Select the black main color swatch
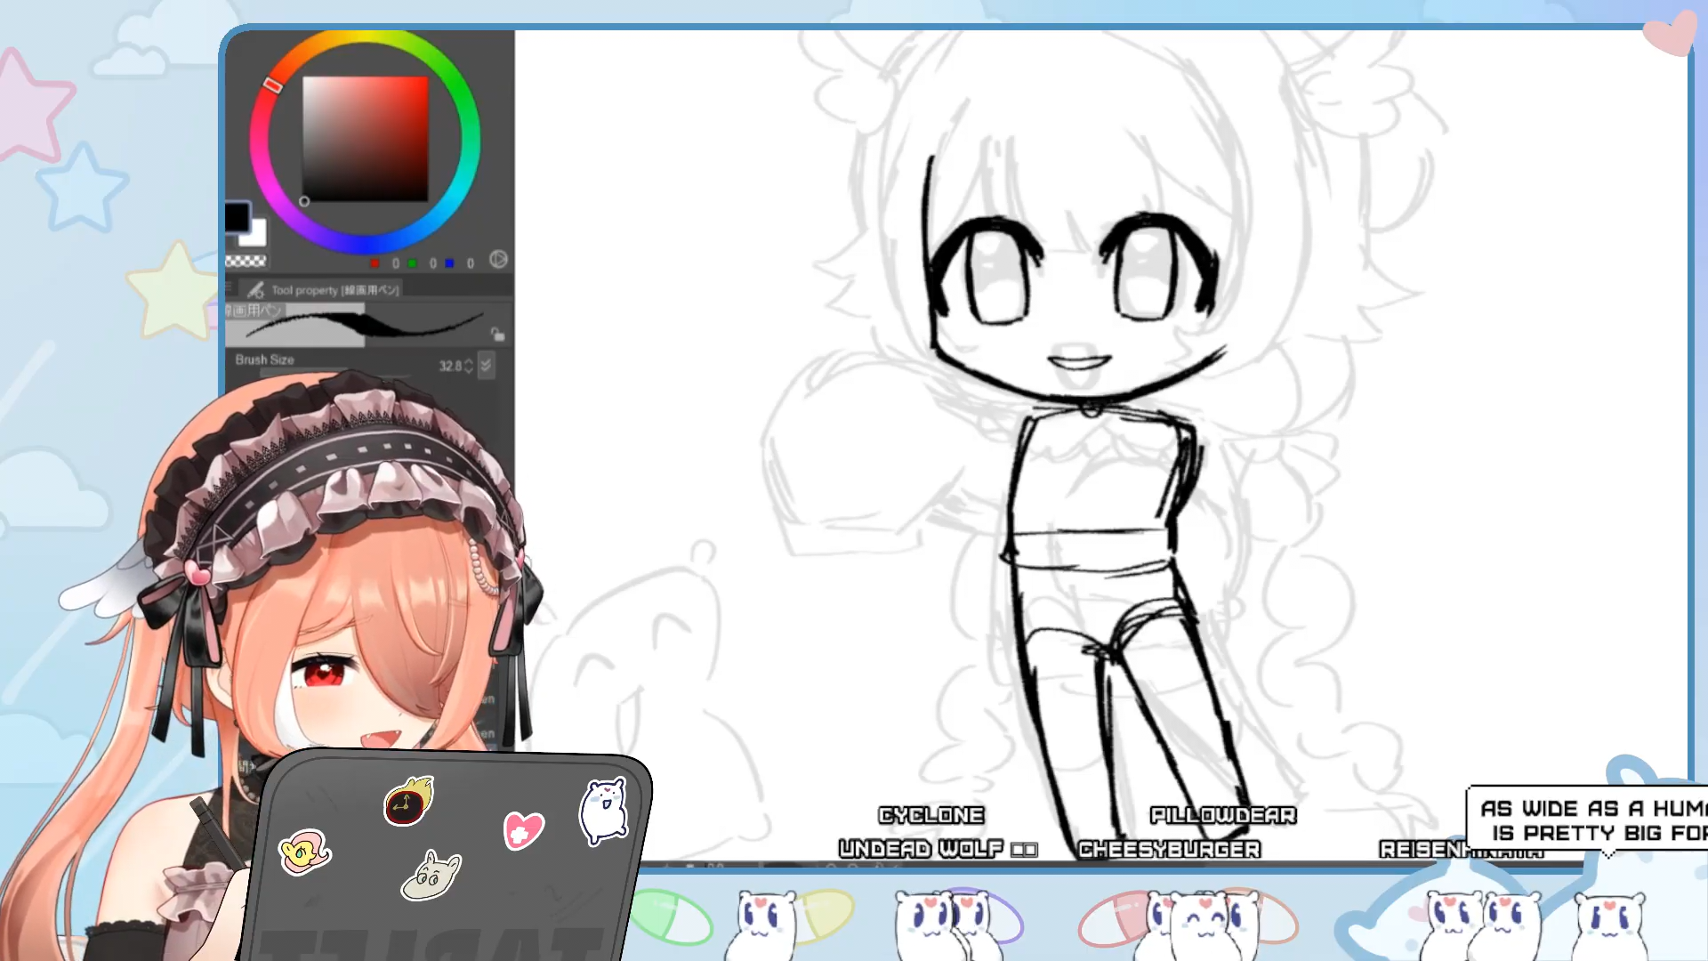Screen dimensions: 1708x961 coord(237,216)
